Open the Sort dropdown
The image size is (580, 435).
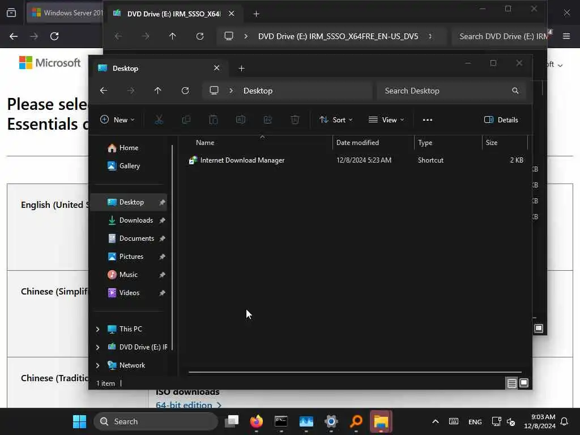[336, 120]
